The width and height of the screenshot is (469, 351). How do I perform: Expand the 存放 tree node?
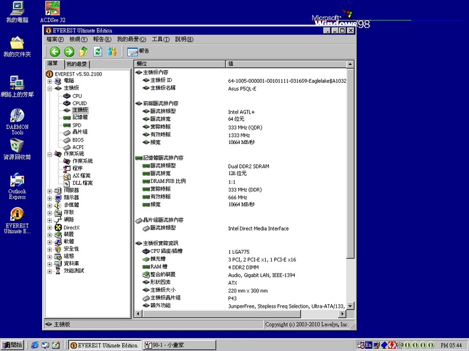click(x=50, y=213)
